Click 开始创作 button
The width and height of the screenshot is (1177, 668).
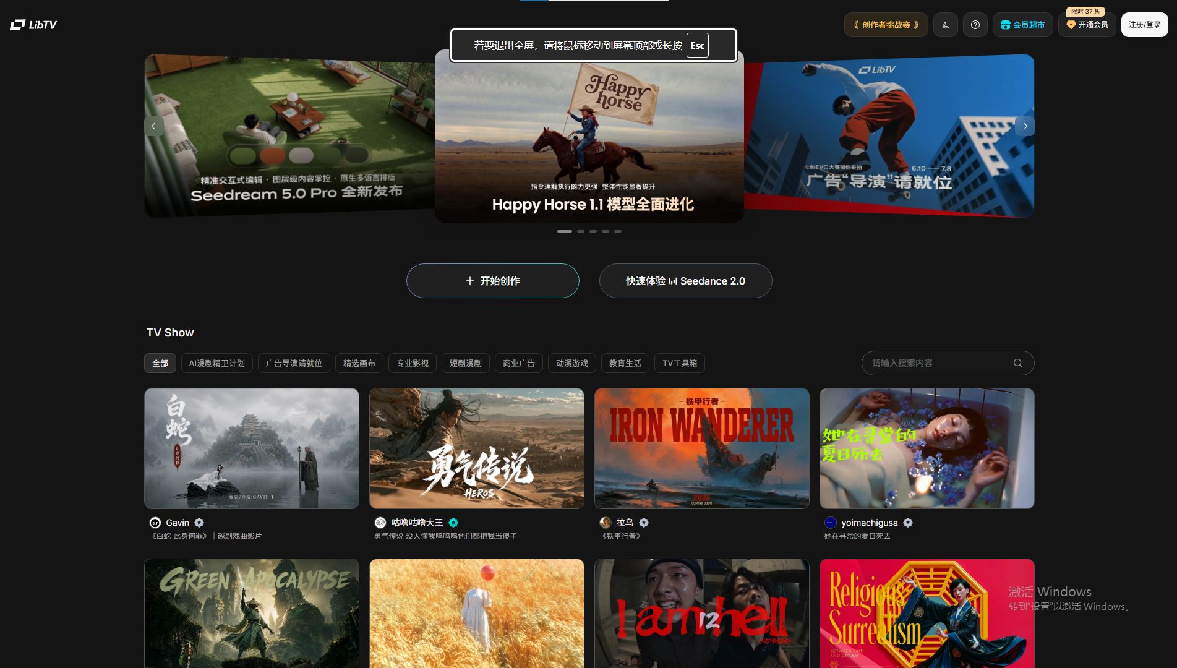[x=492, y=281]
